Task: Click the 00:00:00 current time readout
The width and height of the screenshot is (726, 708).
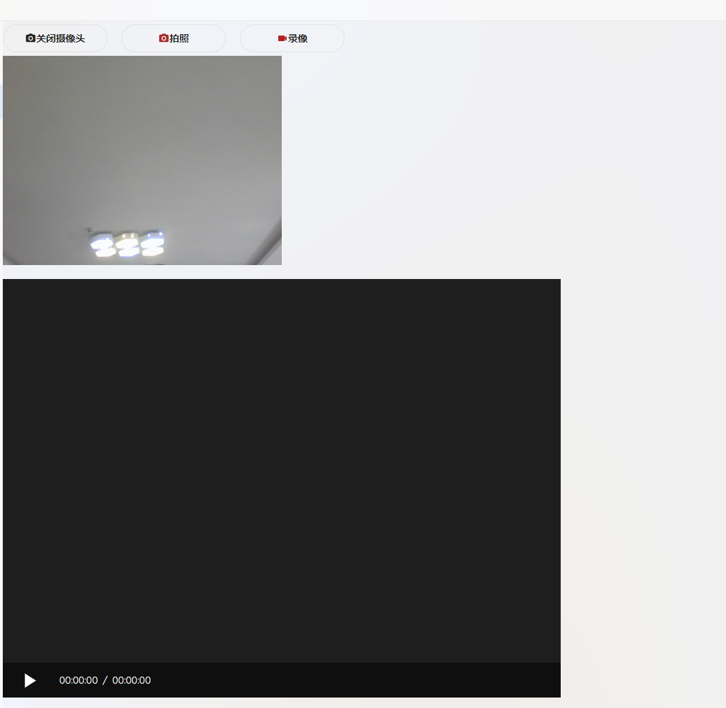Action: [x=79, y=680]
